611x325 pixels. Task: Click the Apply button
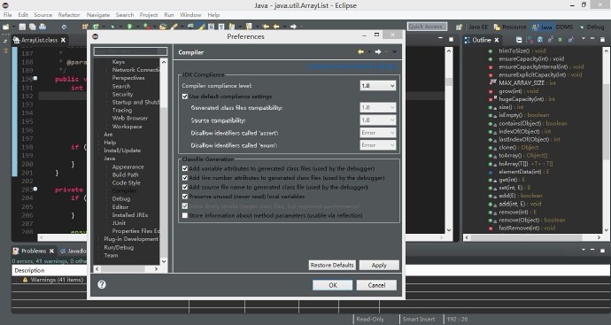[379, 265]
